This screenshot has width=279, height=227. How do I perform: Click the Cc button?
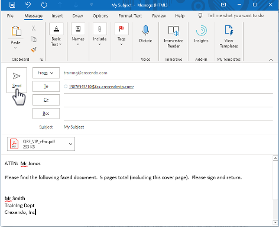[x=46, y=100]
